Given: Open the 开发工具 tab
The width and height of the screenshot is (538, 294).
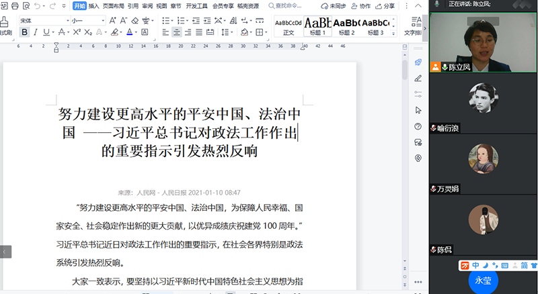Looking at the screenshot, I should point(196,6).
